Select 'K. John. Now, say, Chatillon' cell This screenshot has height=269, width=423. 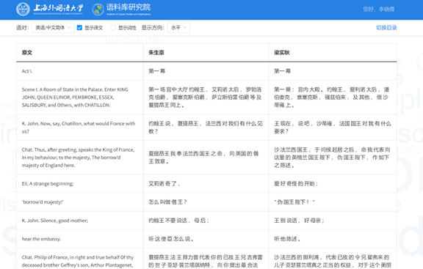point(80,128)
